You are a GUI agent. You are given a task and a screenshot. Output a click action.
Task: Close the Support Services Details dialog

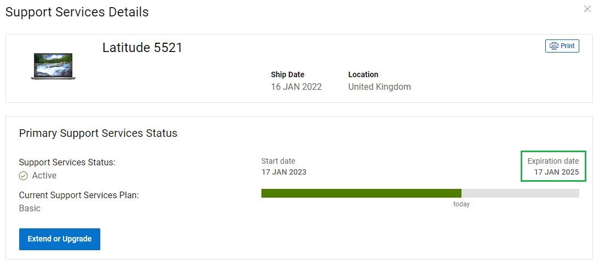(587, 9)
